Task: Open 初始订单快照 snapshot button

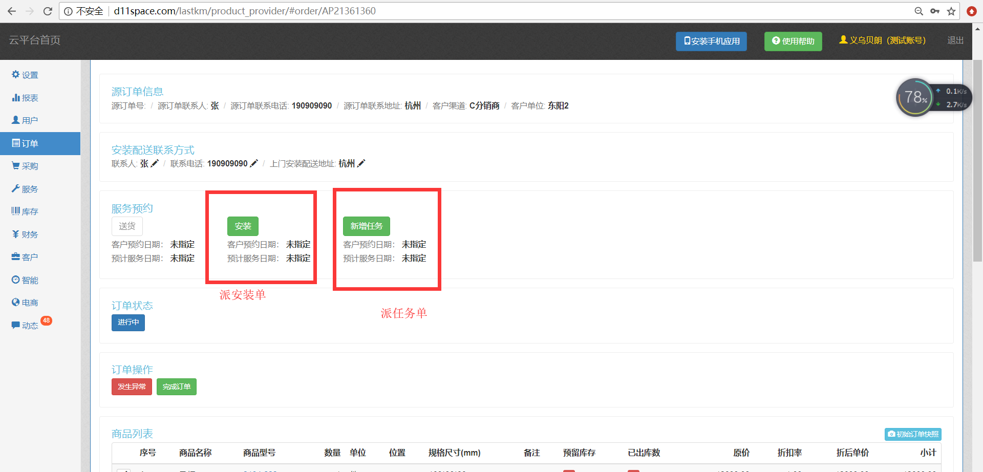Action: [x=913, y=434]
